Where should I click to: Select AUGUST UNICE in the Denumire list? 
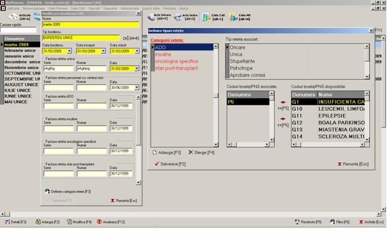pyautogui.click(x=22, y=84)
